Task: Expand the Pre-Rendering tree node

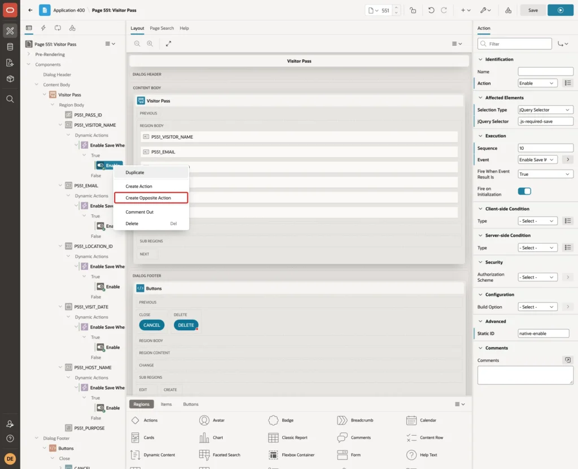Action: tap(28, 54)
